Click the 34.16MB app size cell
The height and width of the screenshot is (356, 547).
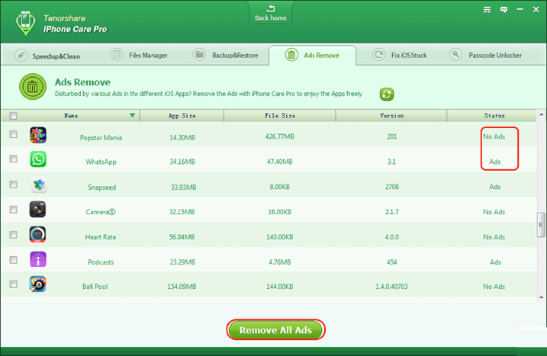182,162
